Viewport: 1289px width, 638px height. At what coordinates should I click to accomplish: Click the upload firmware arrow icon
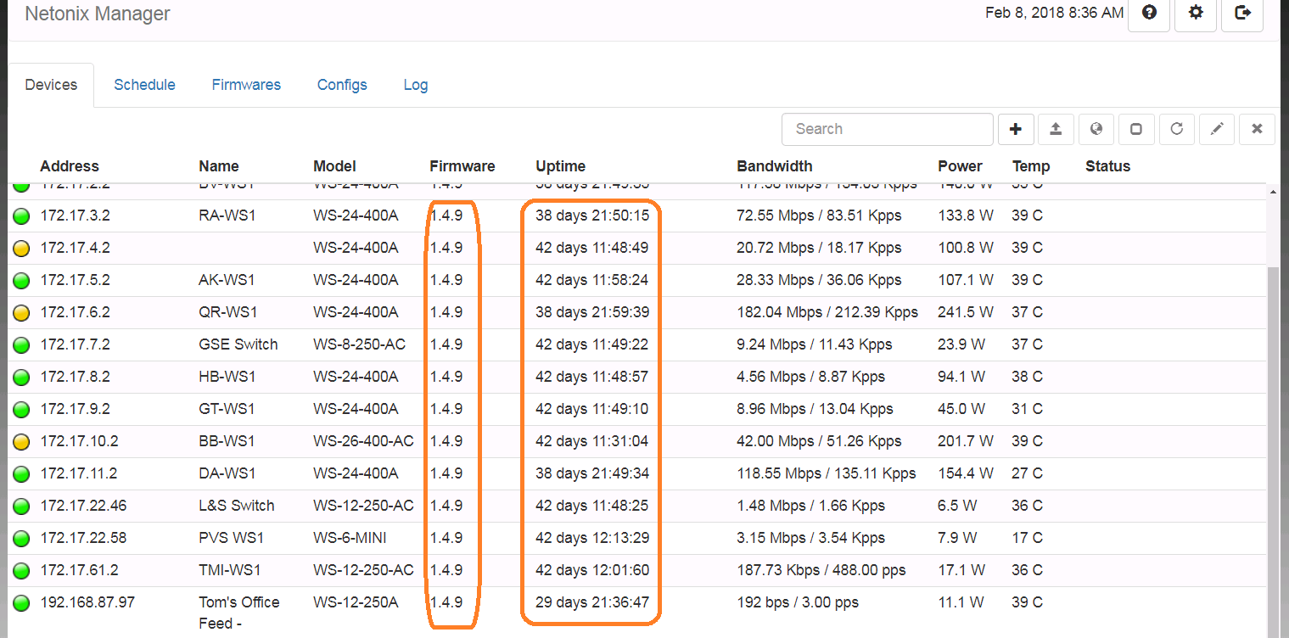click(1056, 129)
